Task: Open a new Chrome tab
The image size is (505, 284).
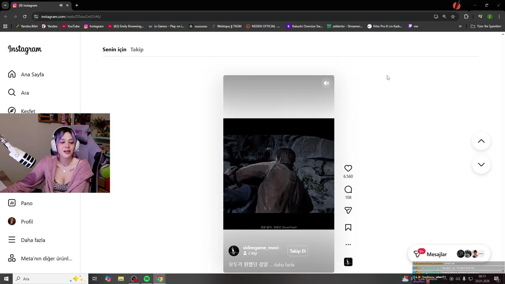Action: click(77, 6)
